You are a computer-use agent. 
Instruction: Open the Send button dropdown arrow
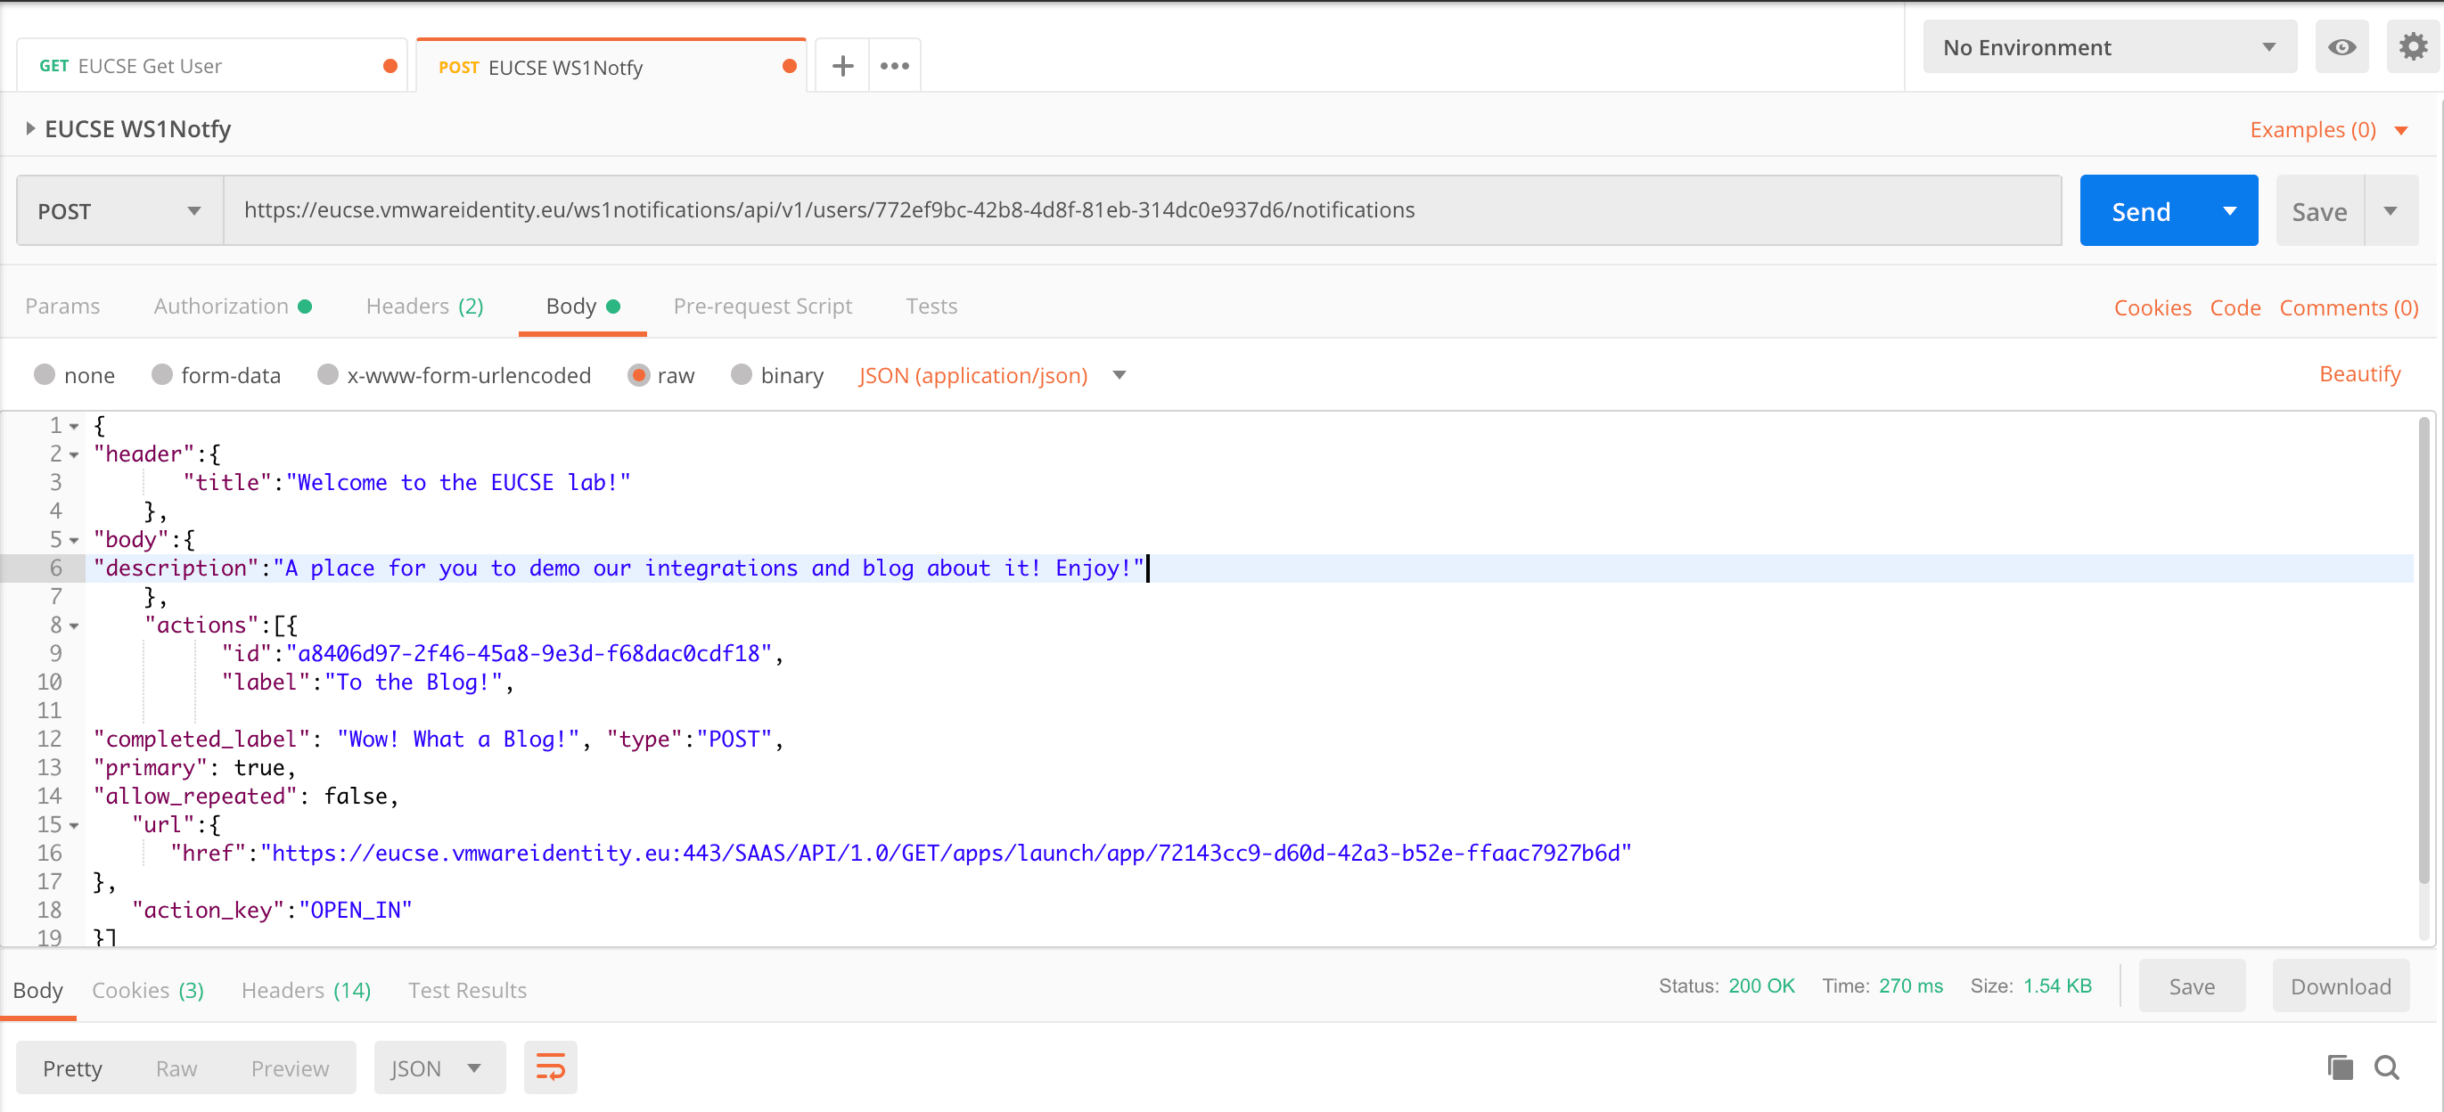(2231, 210)
